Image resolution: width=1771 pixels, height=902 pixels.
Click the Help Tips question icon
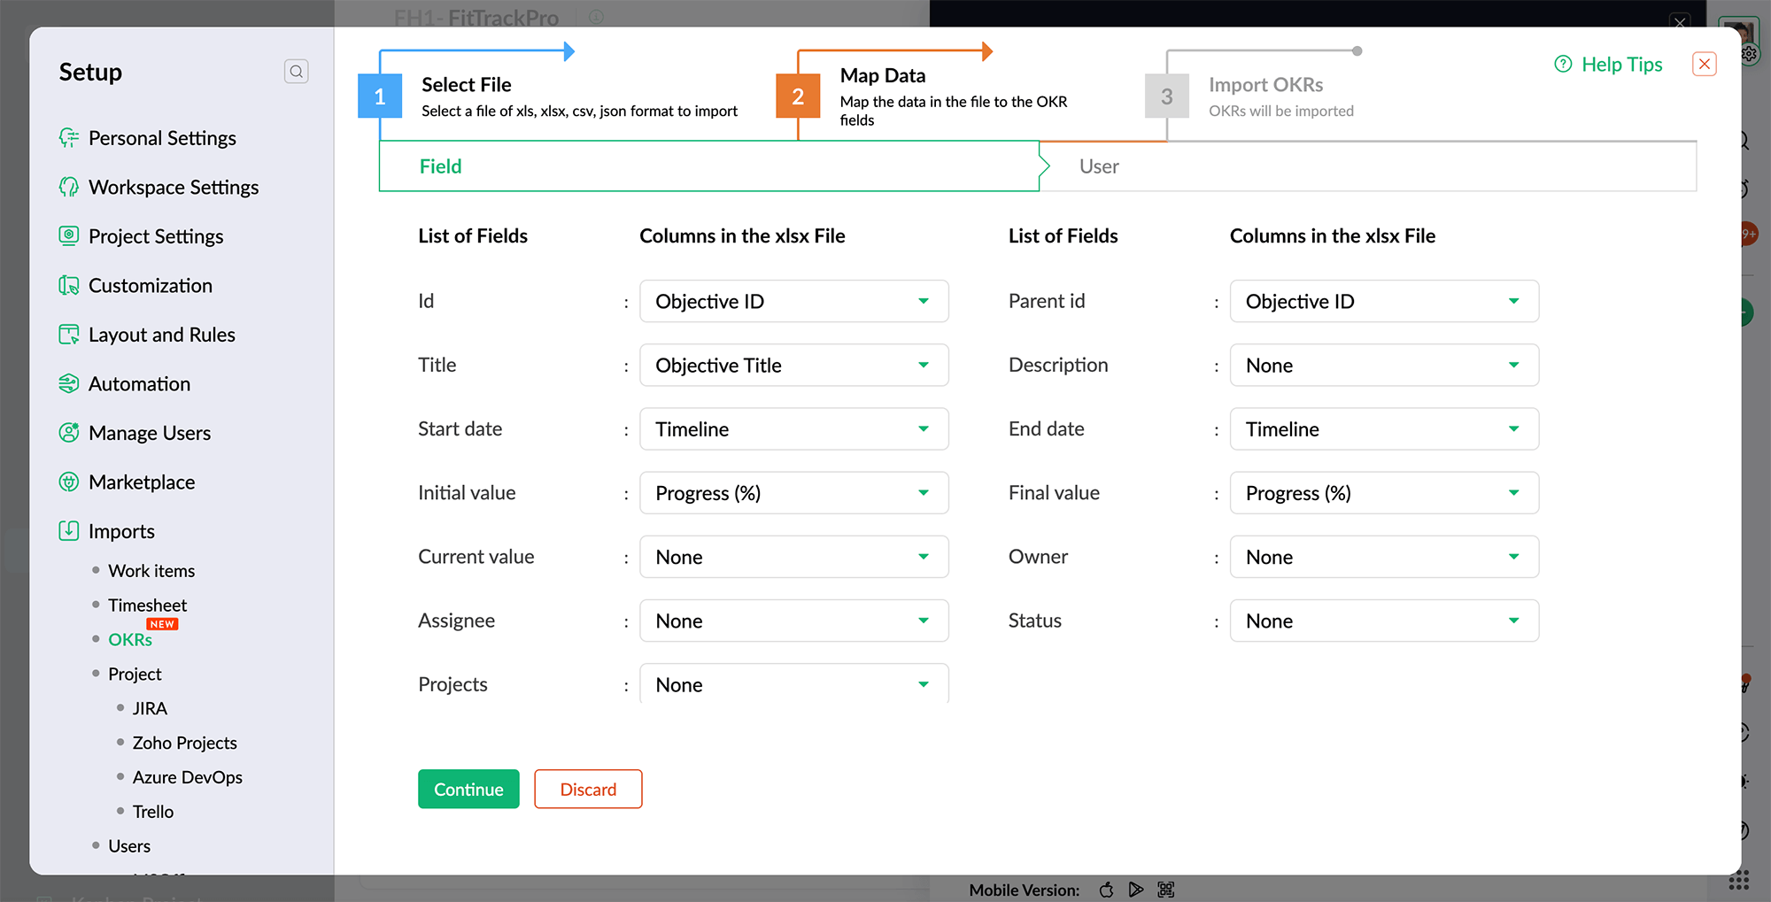1563,65
